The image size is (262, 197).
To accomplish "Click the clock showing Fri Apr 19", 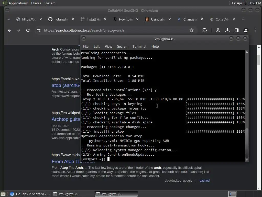I will (x=246, y=3).
